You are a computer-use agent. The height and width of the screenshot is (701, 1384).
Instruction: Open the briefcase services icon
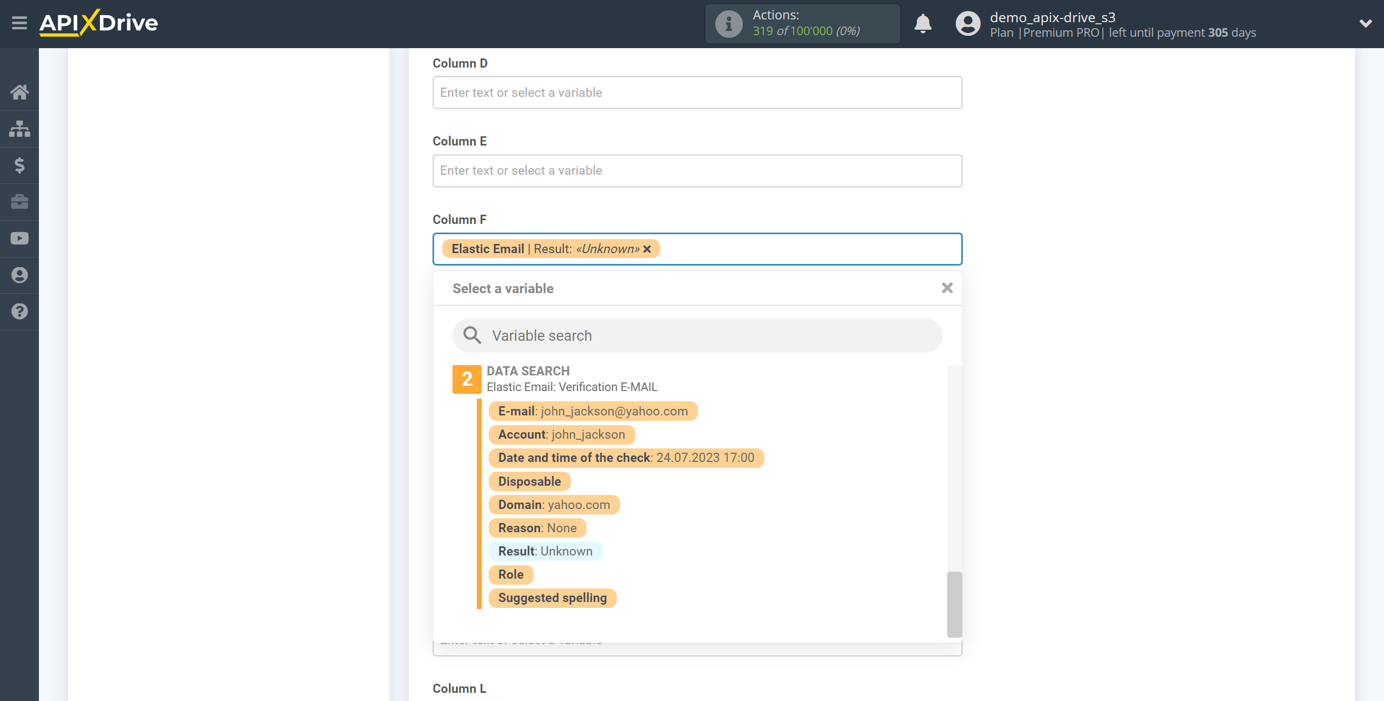[19, 202]
